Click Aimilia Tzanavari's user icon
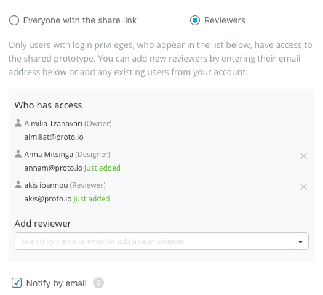The image size is (323, 295). [x=18, y=123]
